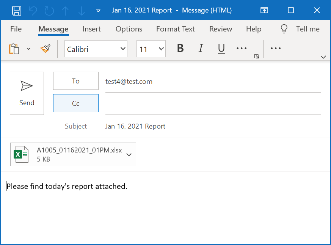The image size is (331, 245).
Task: Undo the last change
Action: [33, 10]
